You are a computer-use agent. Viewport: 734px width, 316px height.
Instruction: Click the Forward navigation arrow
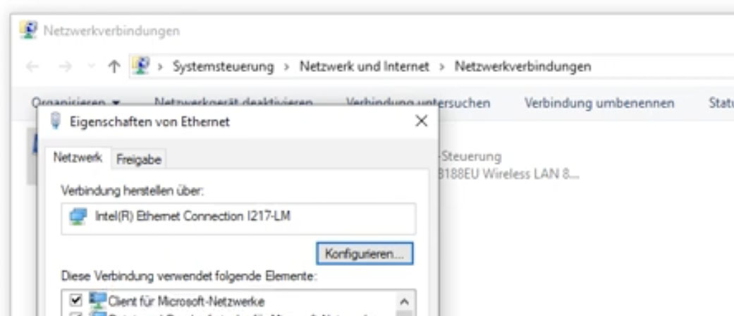[x=65, y=66]
